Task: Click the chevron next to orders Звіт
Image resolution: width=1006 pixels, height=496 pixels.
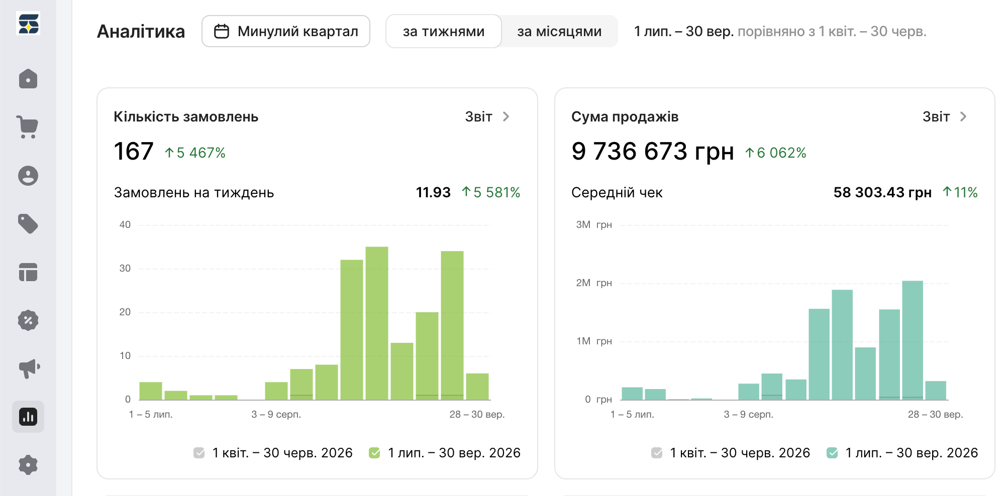Action: point(506,116)
